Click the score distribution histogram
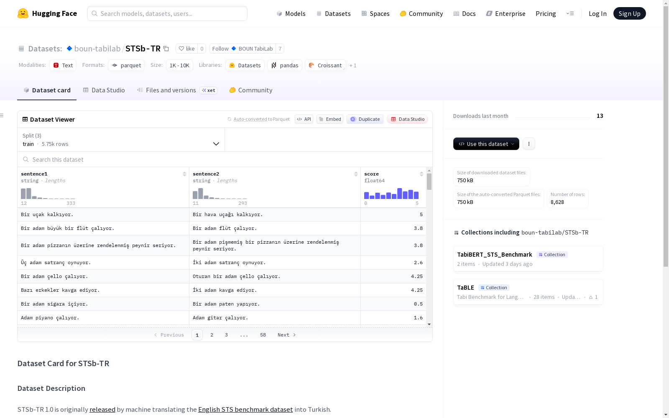 tap(391, 194)
